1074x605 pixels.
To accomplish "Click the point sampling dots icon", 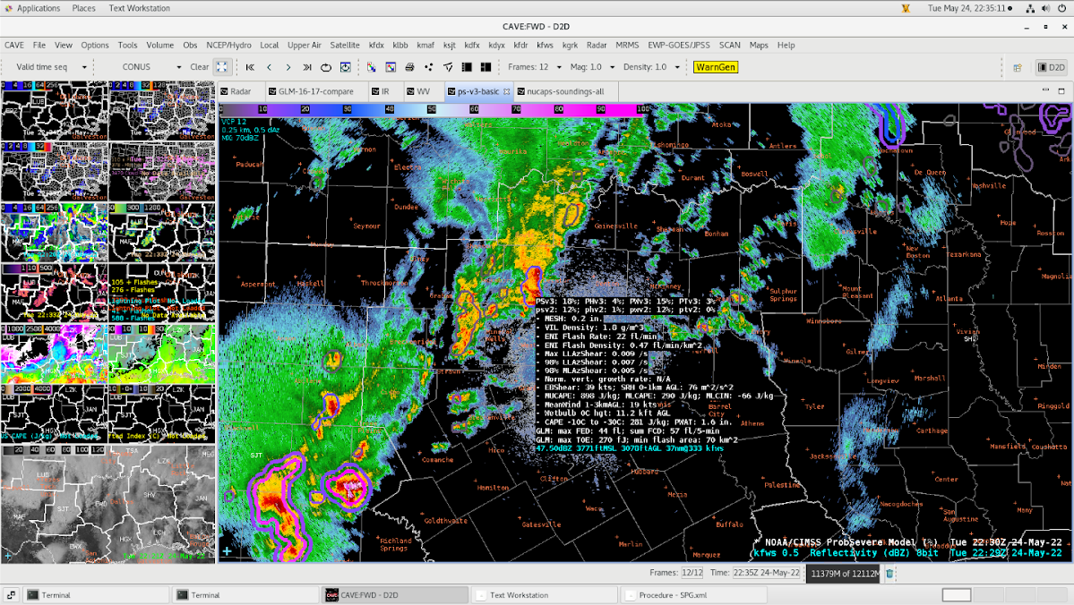I will coord(429,67).
